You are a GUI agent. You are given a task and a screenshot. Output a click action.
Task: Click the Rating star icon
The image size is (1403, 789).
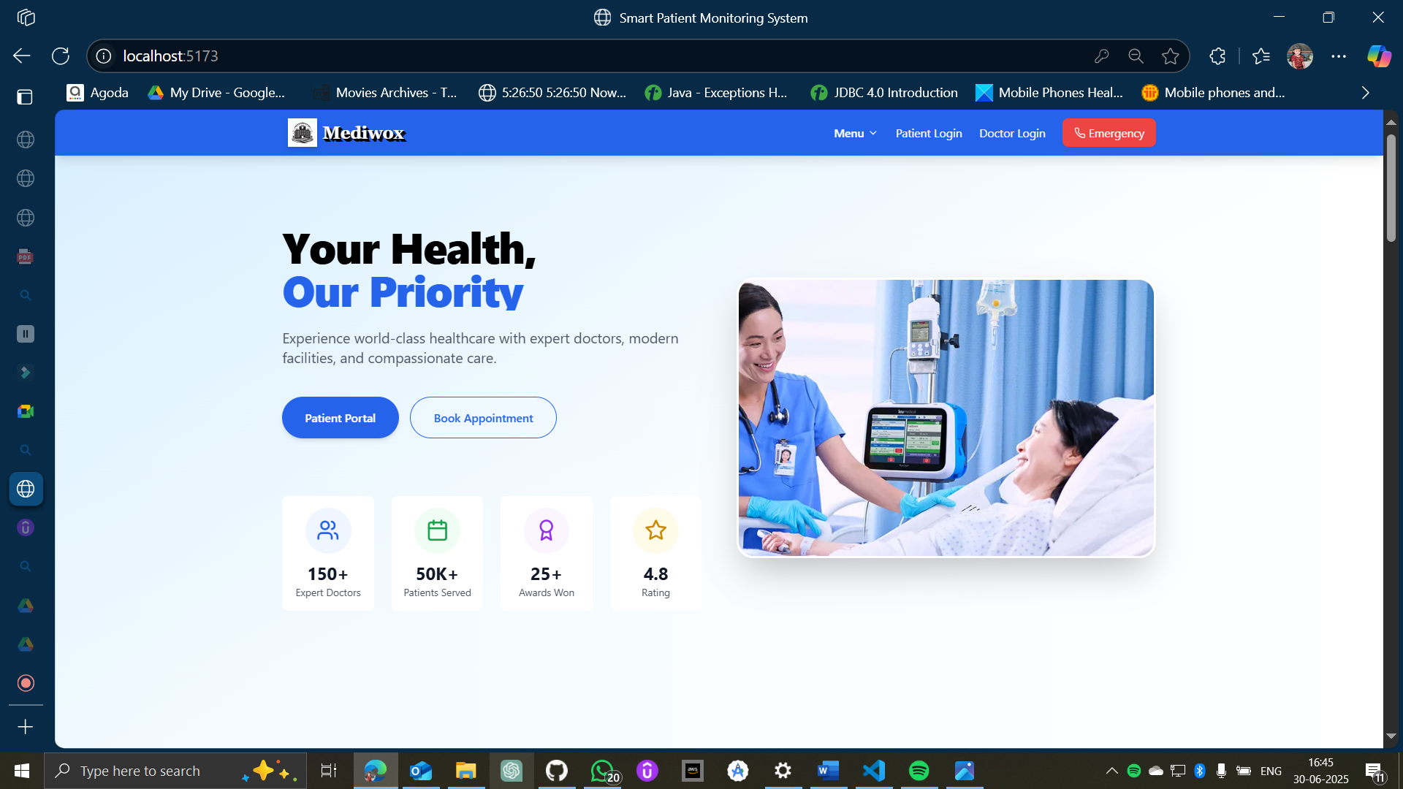(655, 530)
